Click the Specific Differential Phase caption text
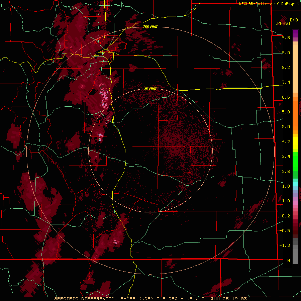 tap(150, 299)
